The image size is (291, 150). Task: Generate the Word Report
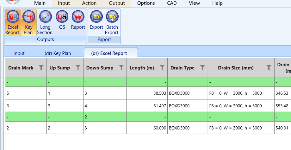tap(78, 20)
